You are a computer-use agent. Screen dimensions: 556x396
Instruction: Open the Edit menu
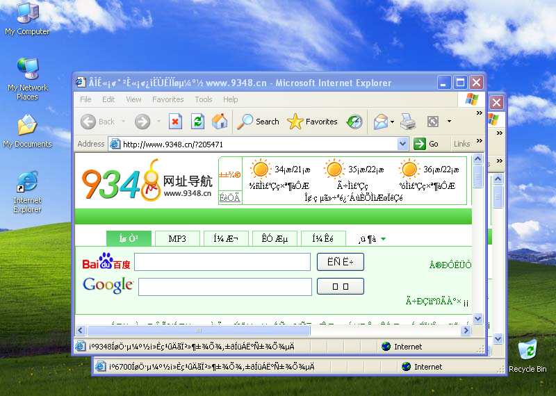pyautogui.click(x=108, y=99)
